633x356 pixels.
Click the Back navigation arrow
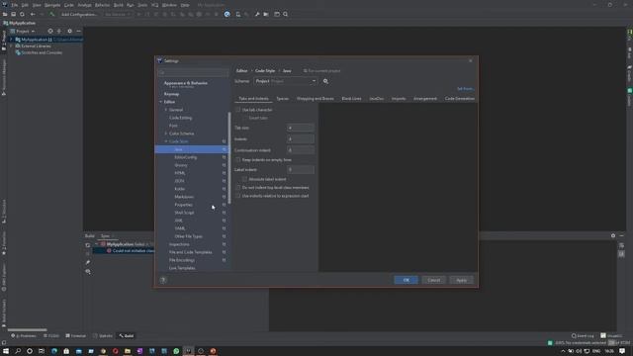(x=33, y=14)
